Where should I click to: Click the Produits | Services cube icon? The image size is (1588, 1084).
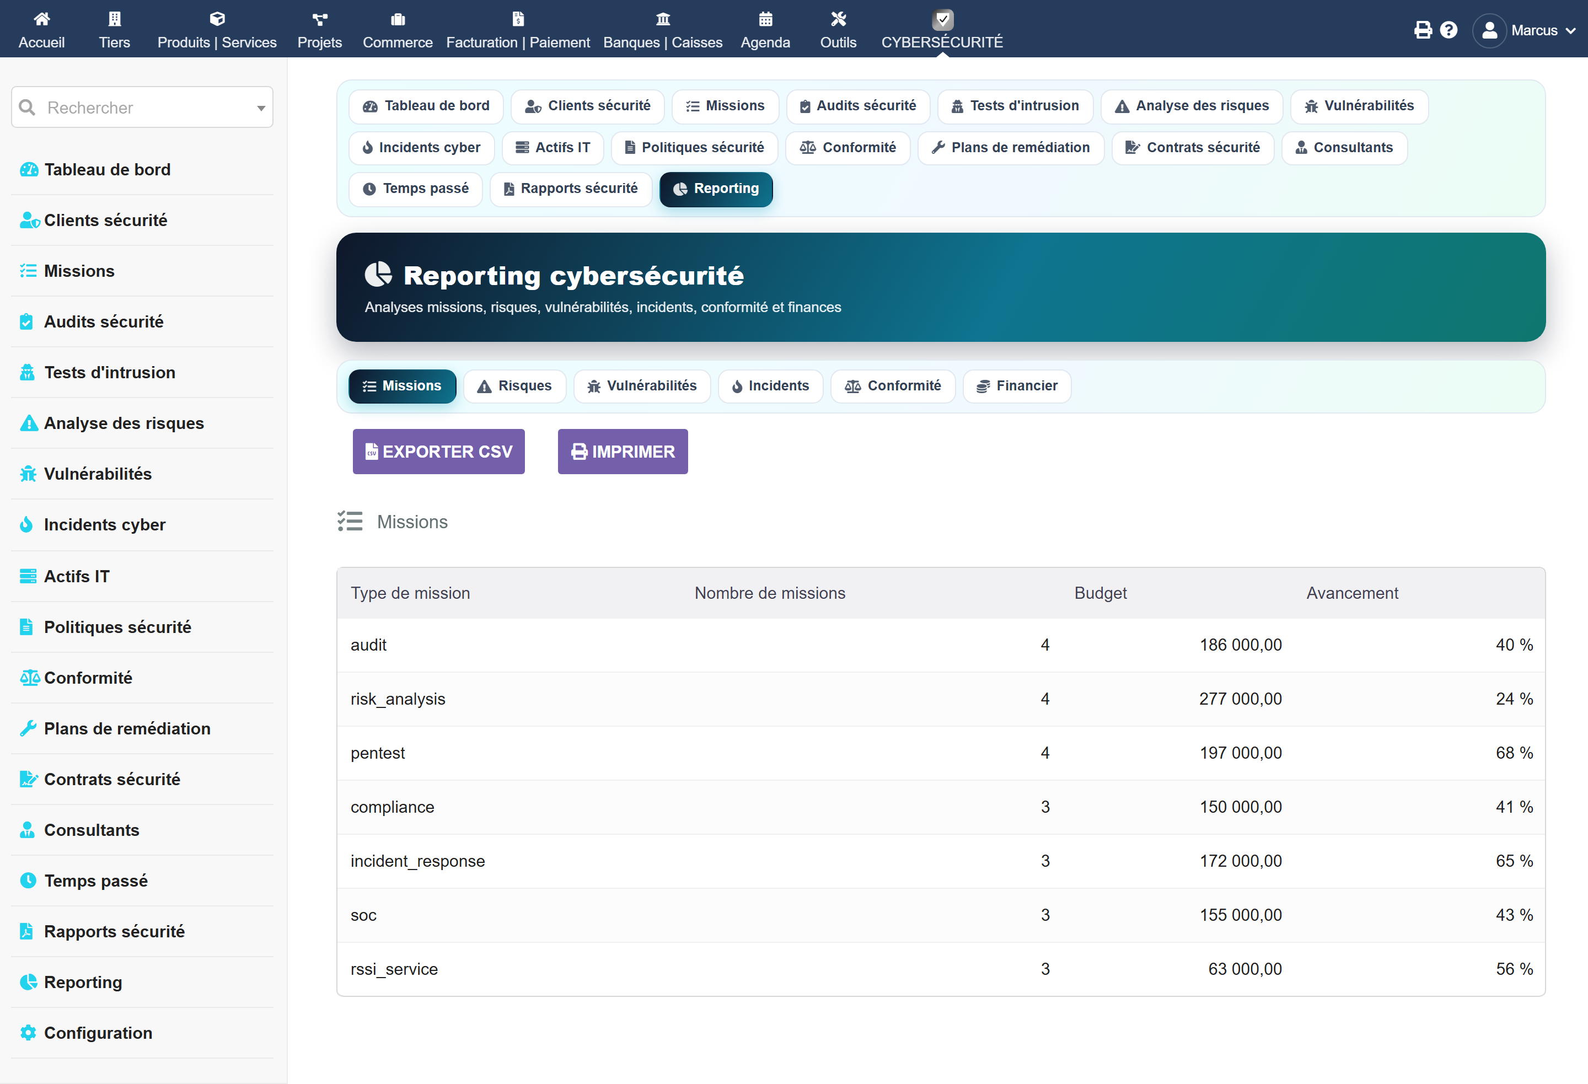(x=217, y=18)
